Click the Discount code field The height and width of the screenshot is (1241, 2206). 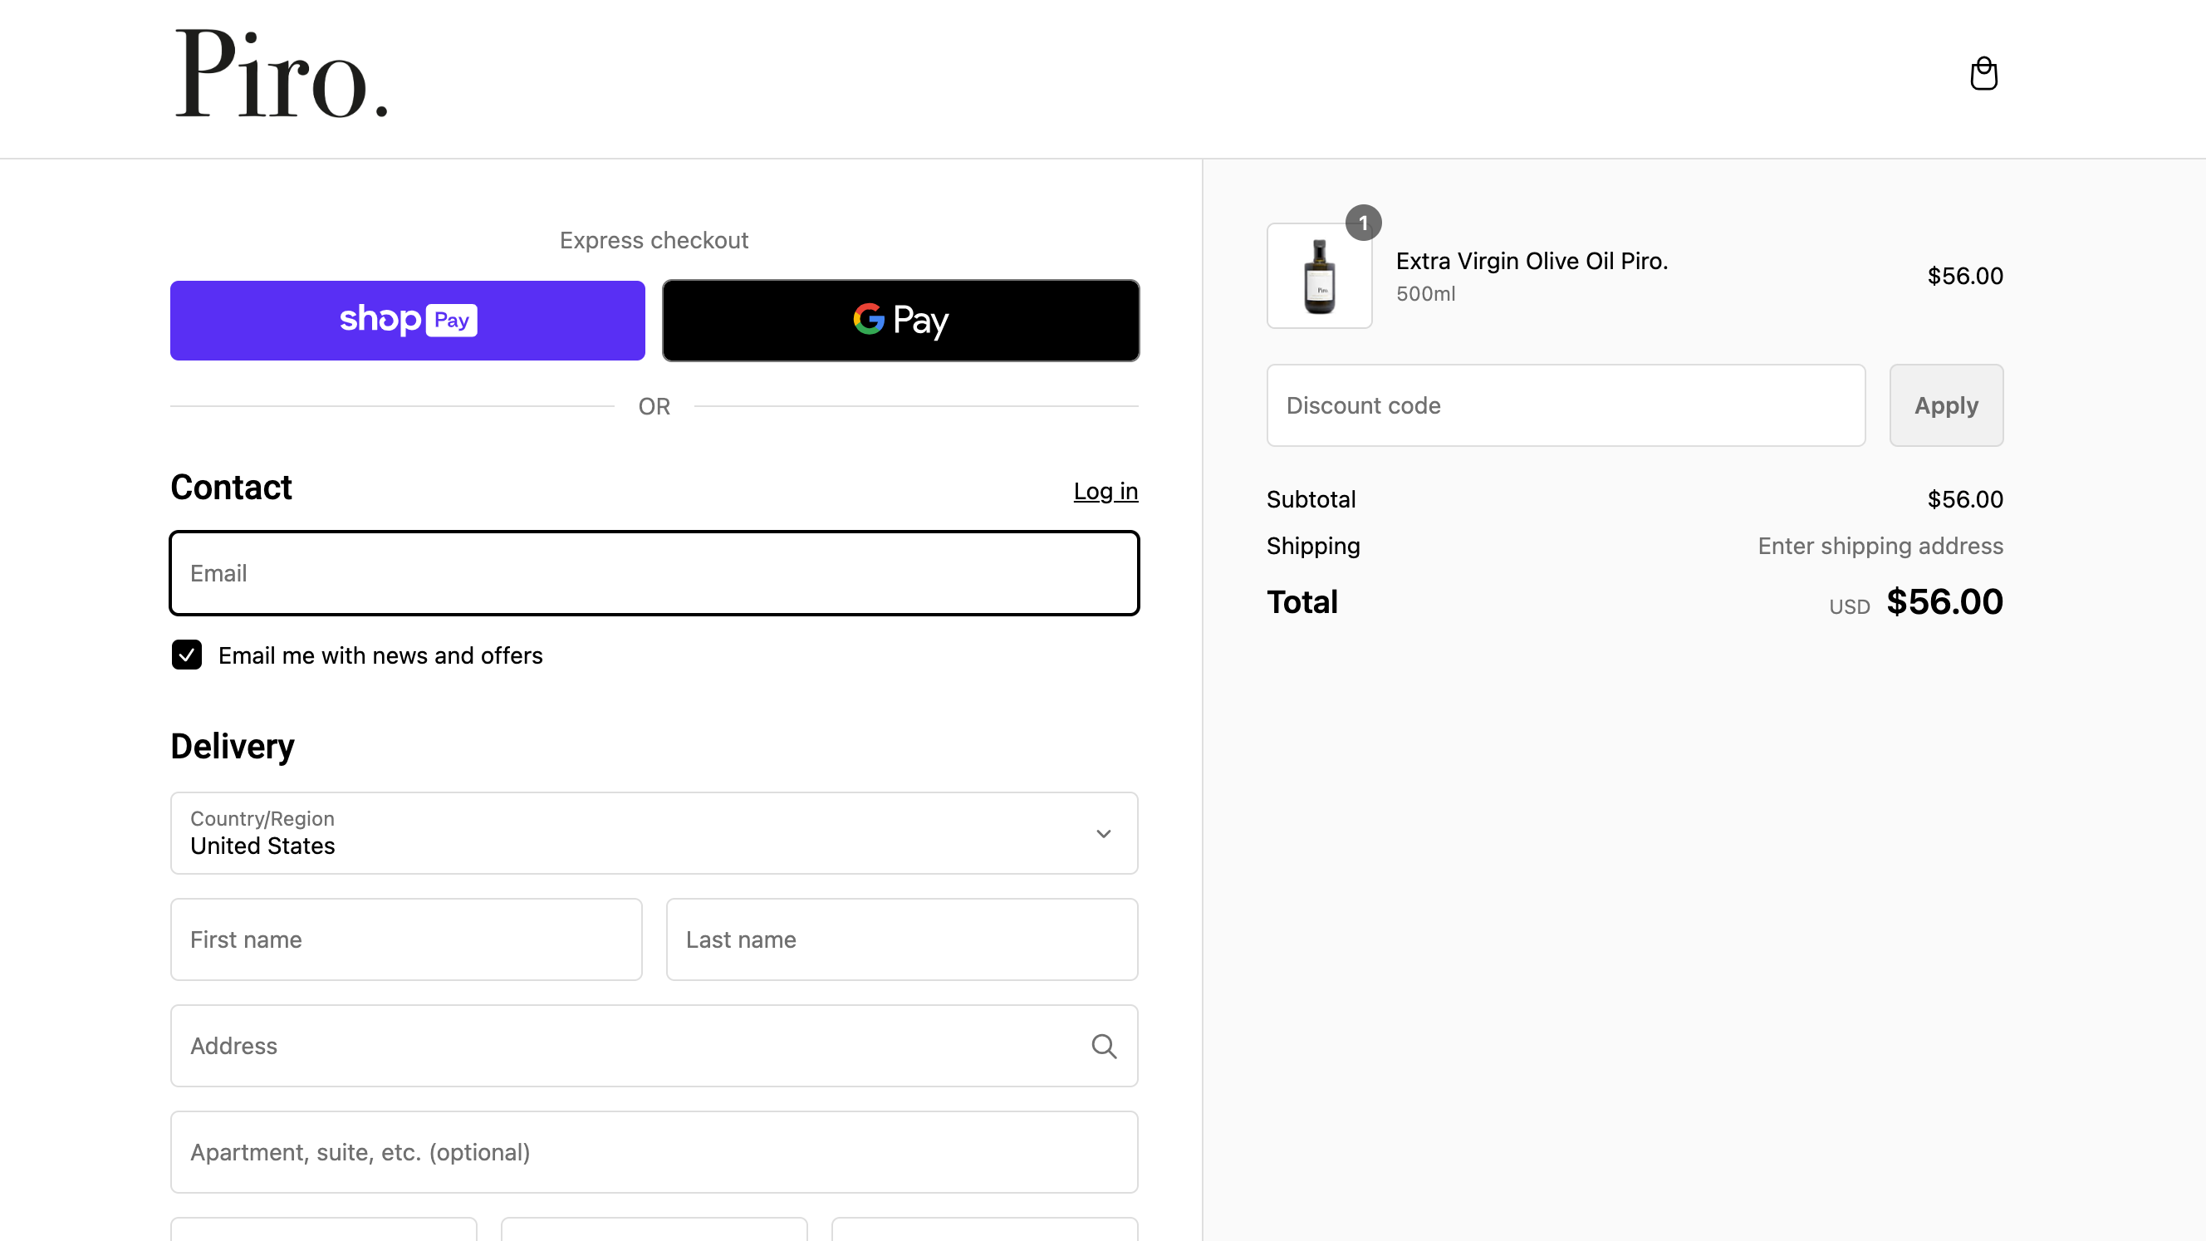[x=1566, y=405]
